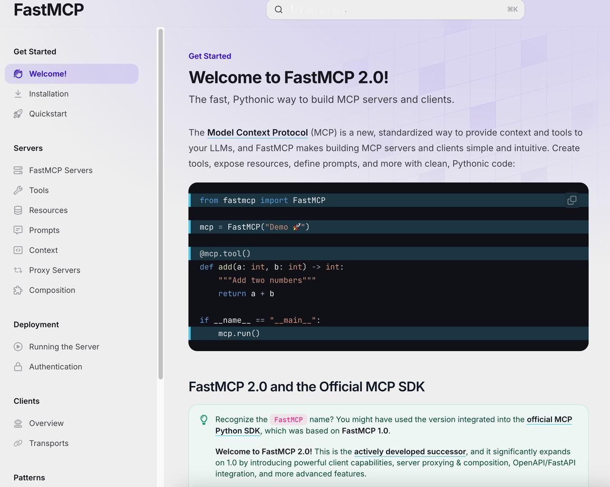Click the server icon beside FastMCP Servers

(x=18, y=170)
